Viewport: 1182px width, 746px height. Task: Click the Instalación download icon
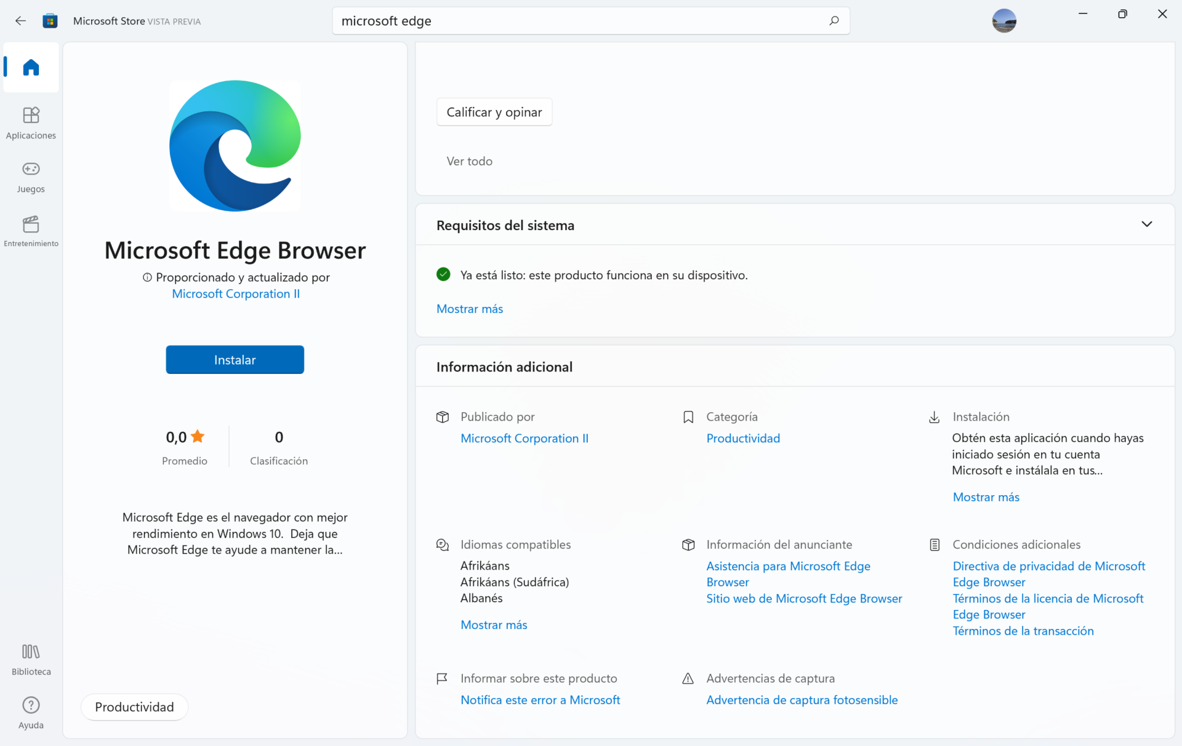[x=934, y=417]
